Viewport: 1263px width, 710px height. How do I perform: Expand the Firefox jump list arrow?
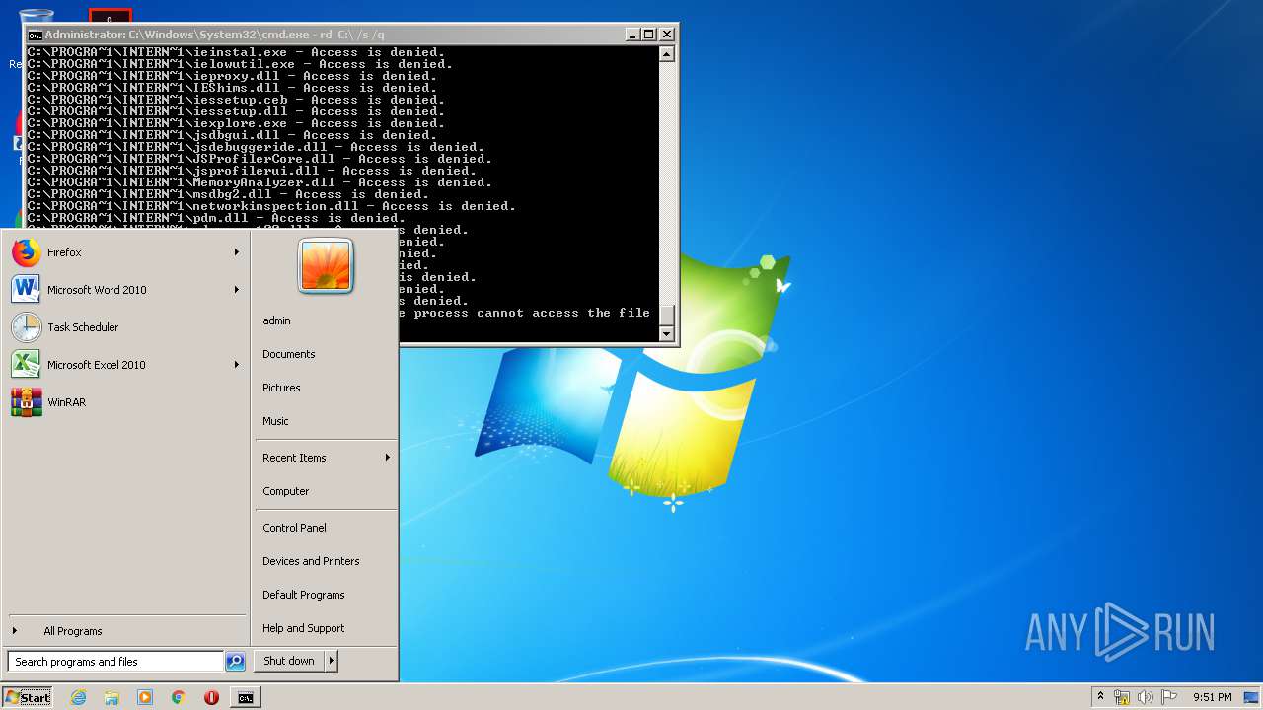[237, 252]
